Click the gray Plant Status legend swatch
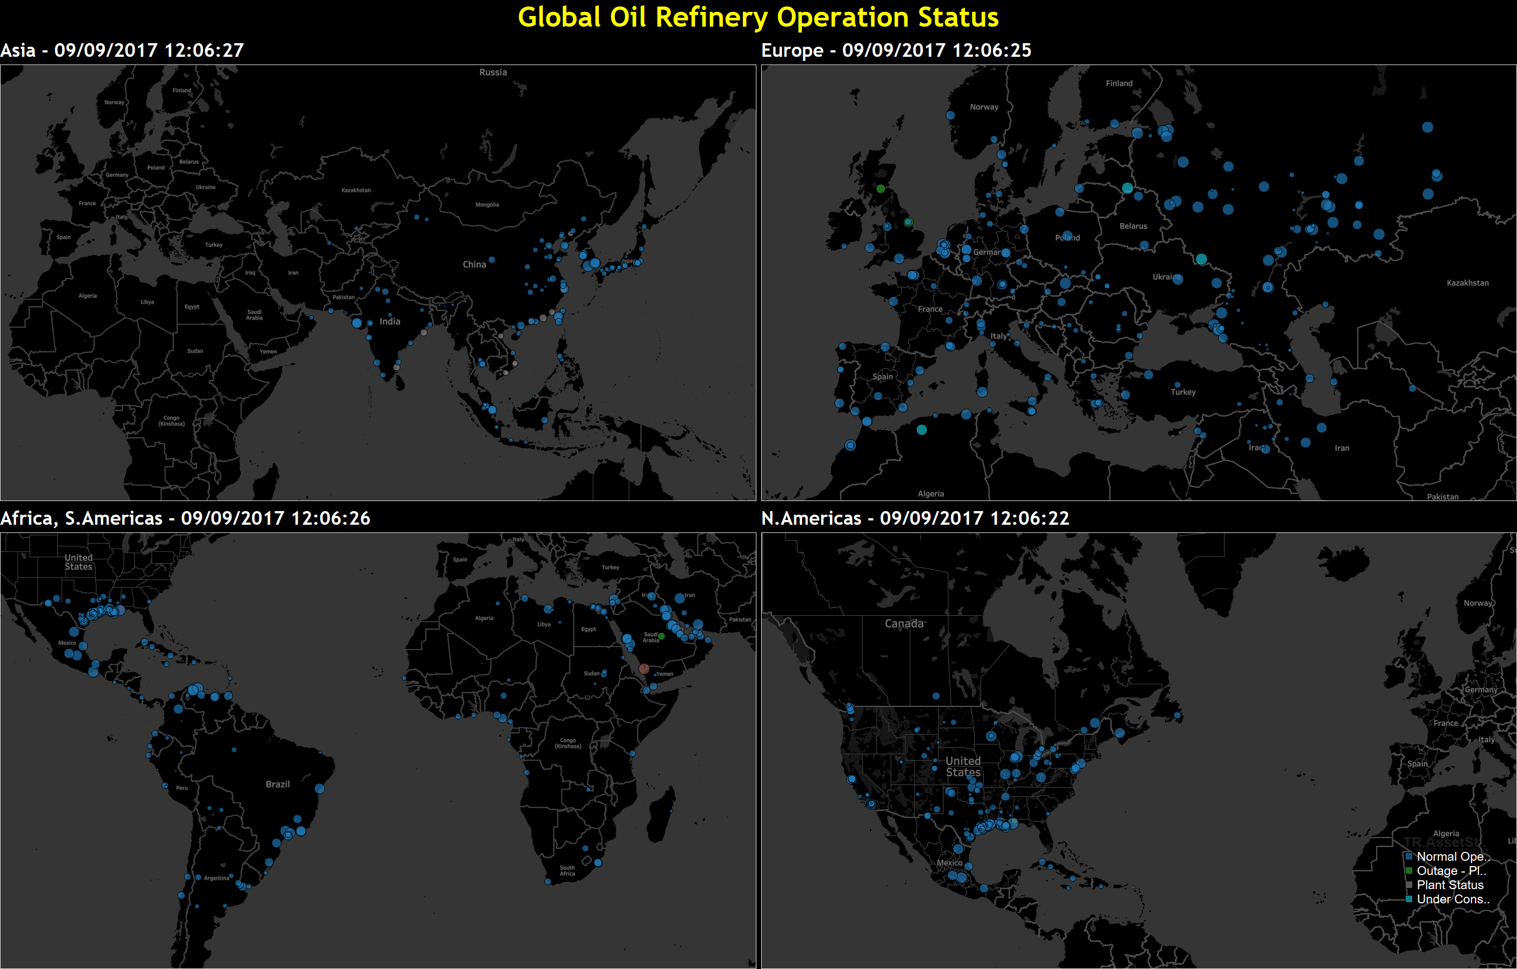The image size is (1517, 969). tap(1409, 885)
